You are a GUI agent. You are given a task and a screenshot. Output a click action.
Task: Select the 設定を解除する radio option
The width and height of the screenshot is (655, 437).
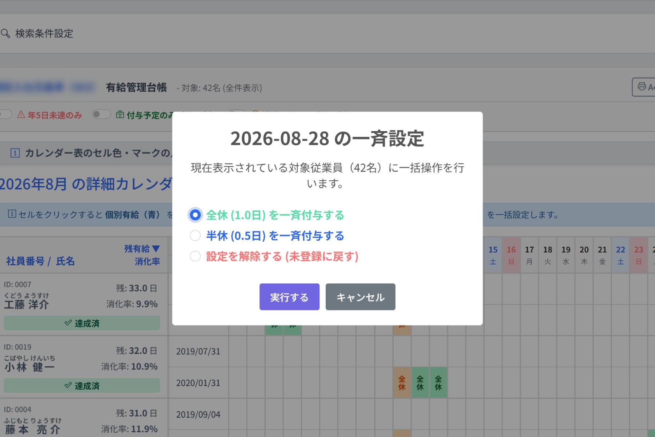pos(195,256)
